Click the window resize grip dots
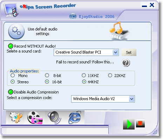Screen dimensions: 163x140 [x=155, y=132]
